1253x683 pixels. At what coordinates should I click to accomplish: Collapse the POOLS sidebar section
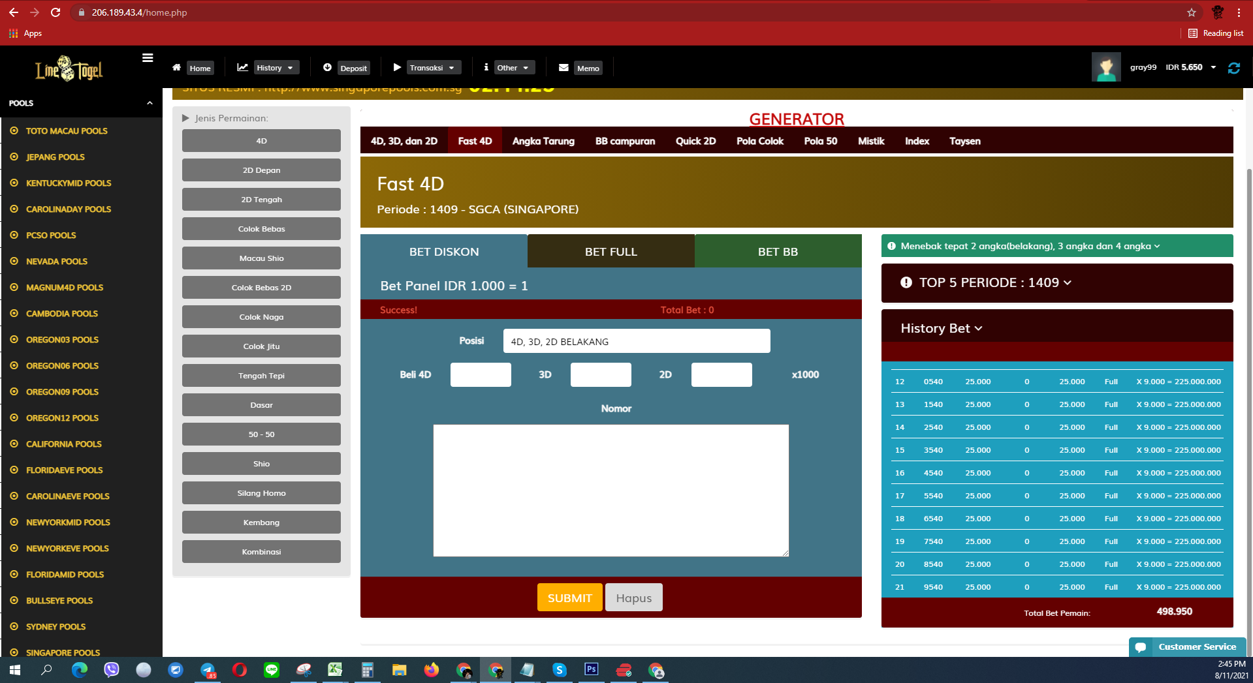(150, 103)
